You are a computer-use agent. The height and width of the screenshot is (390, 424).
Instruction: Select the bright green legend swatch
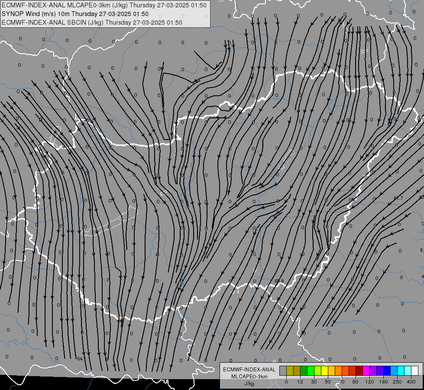[x=311, y=370]
